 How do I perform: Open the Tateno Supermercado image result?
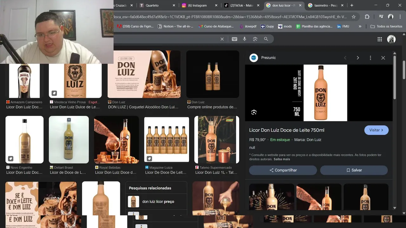click(217, 140)
